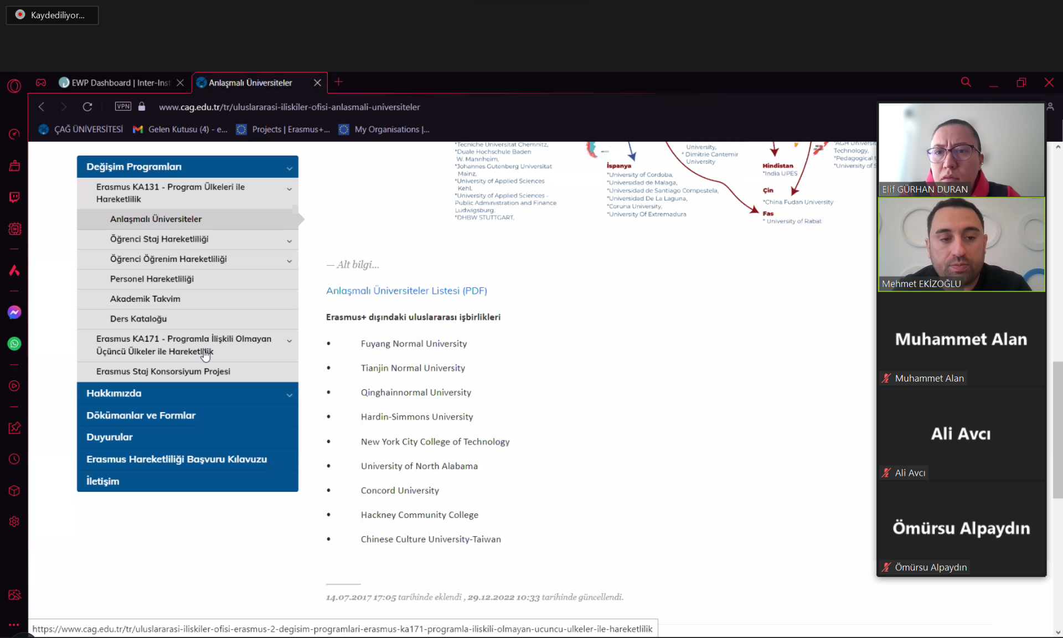Go back with the back arrow

(x=42, y=107)
